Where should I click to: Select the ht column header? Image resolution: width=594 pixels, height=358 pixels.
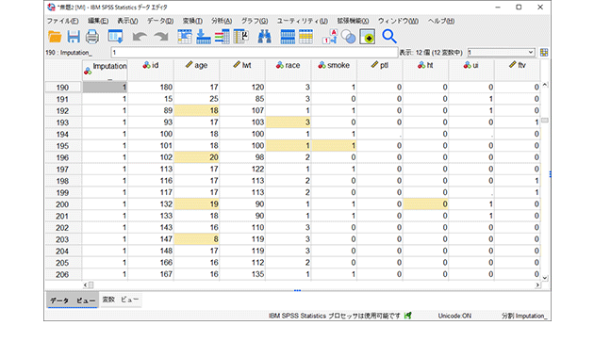click(426, 70)
